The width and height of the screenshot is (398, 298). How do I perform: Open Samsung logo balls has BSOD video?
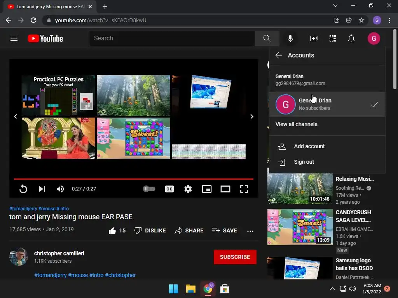354,264
